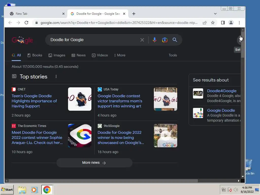Open Top stories options menu
This screenshot has height=195, width=260.
pos(56,76)
